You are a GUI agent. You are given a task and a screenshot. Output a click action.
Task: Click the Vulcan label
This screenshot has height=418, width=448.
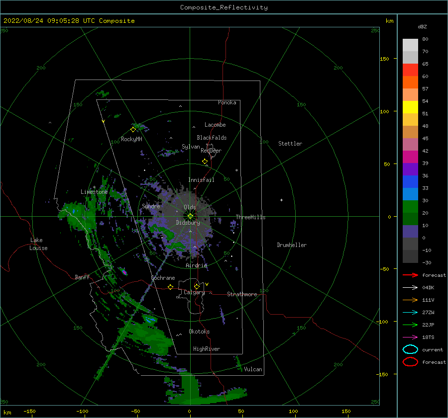tap(253, 369)
